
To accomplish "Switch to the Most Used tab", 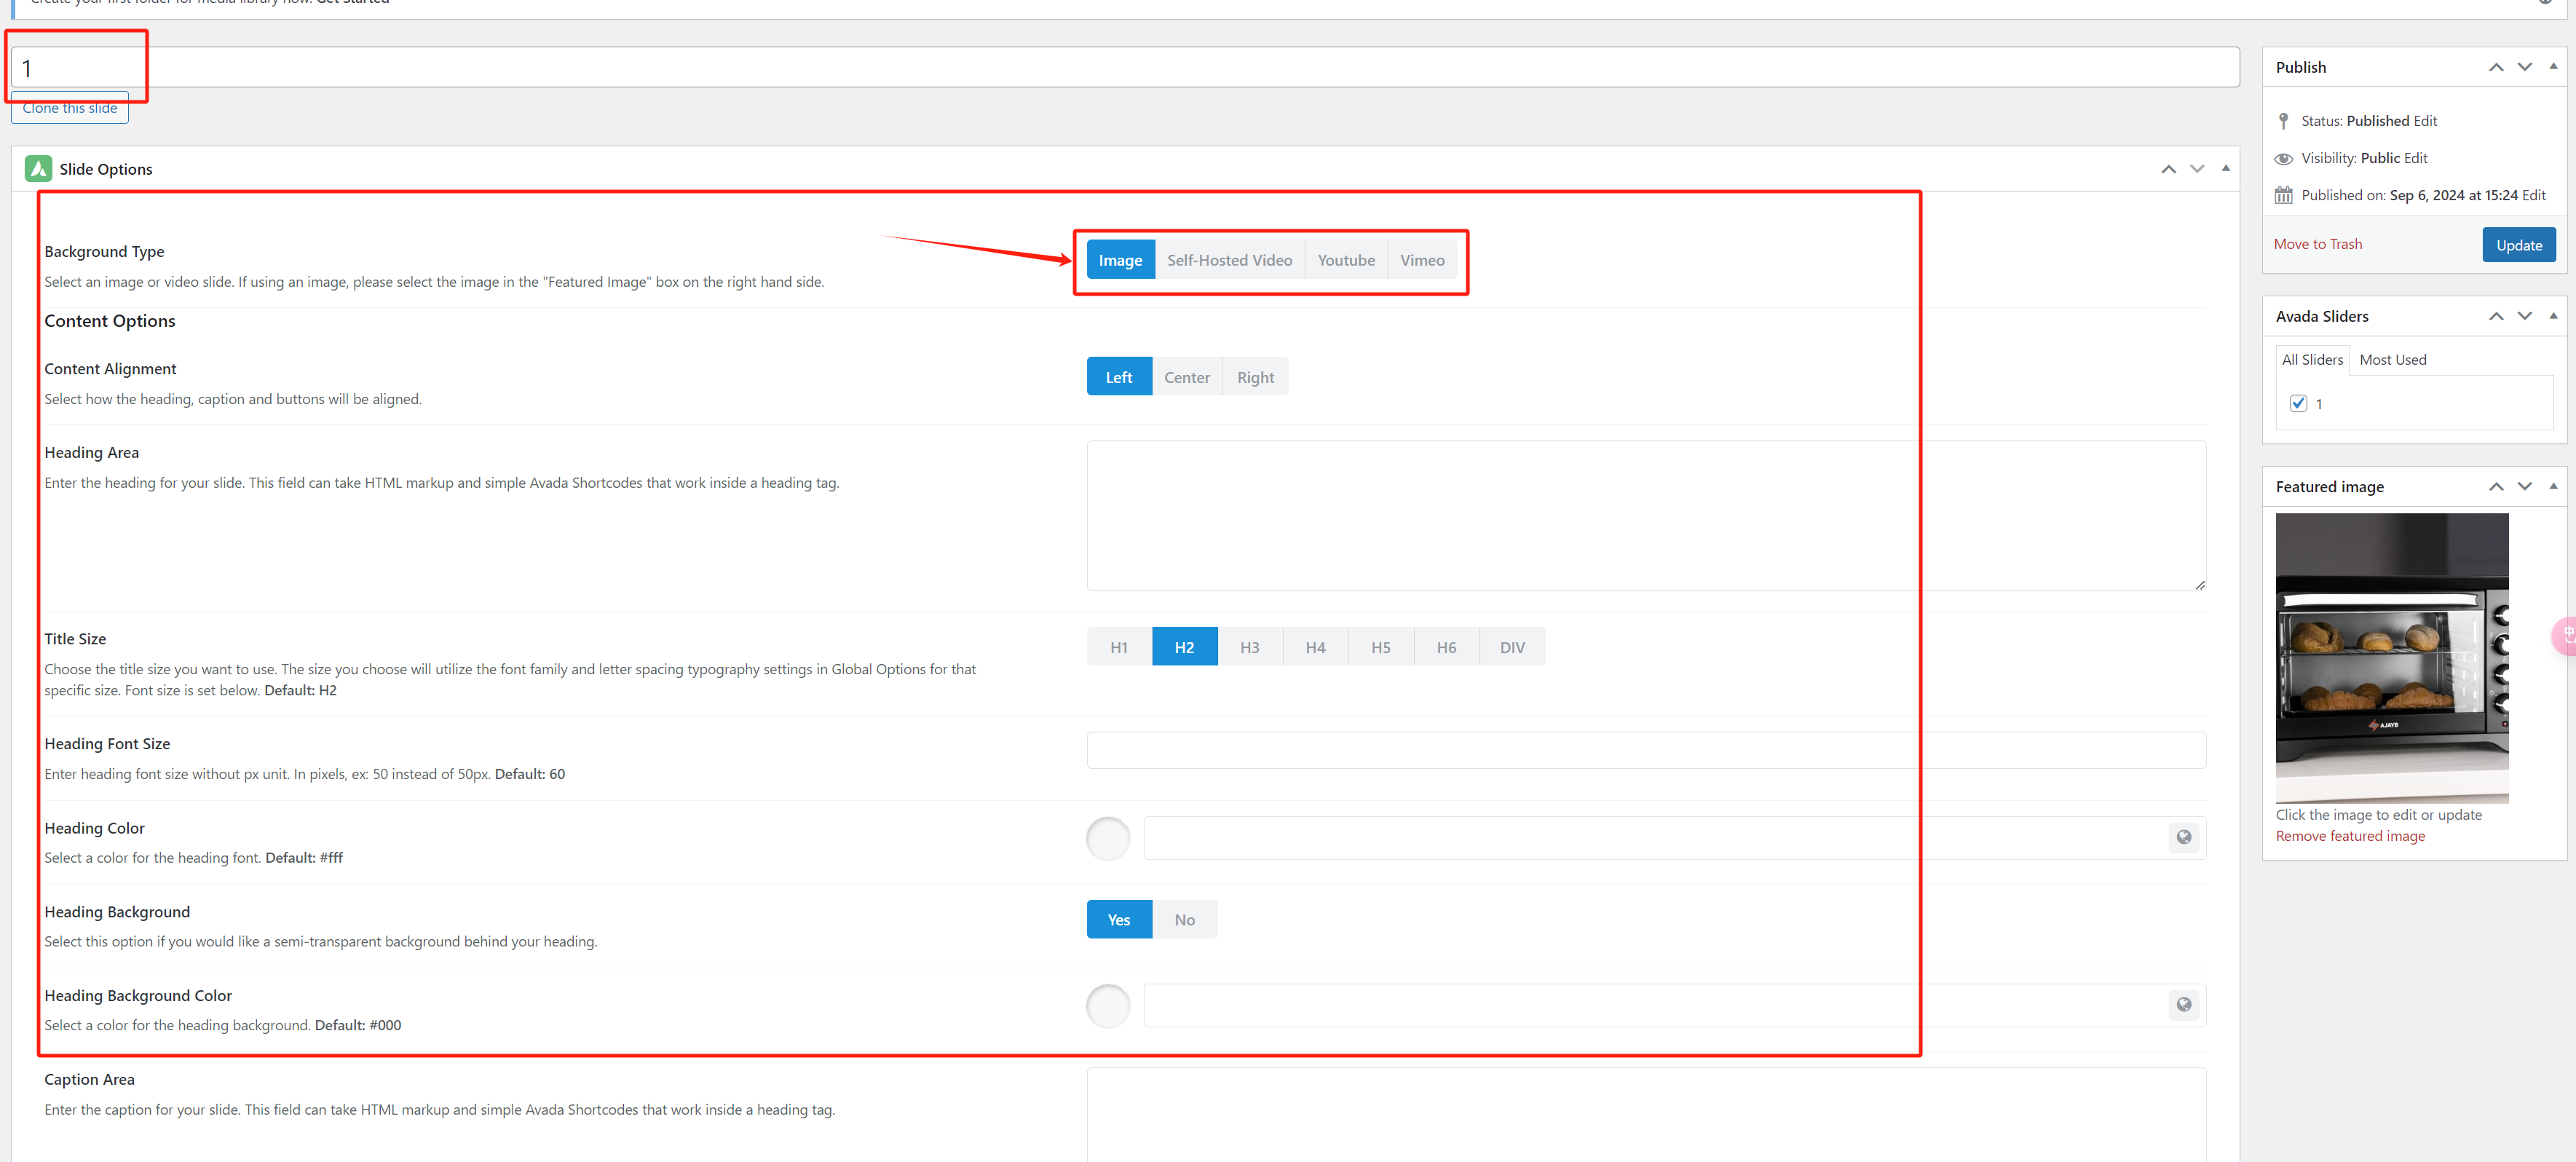I will pos(2392,359).
